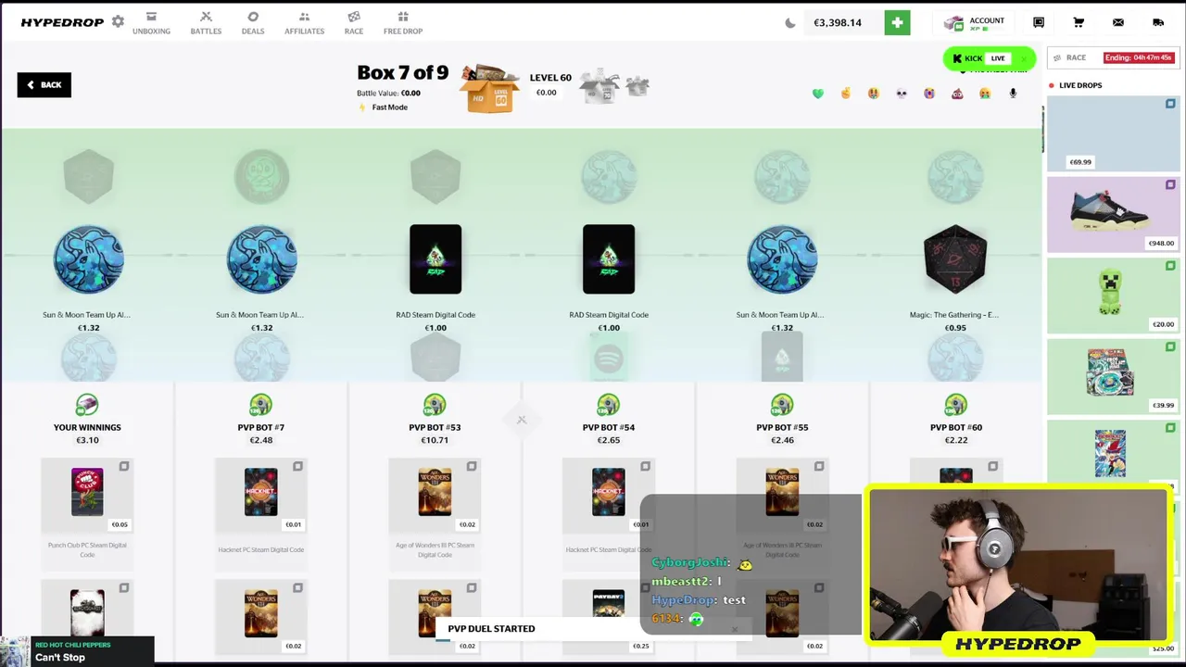Open the Deals menu
The height and width of the screenshot is (667, 1186).
pyautogui.click(x=253, y=23)
